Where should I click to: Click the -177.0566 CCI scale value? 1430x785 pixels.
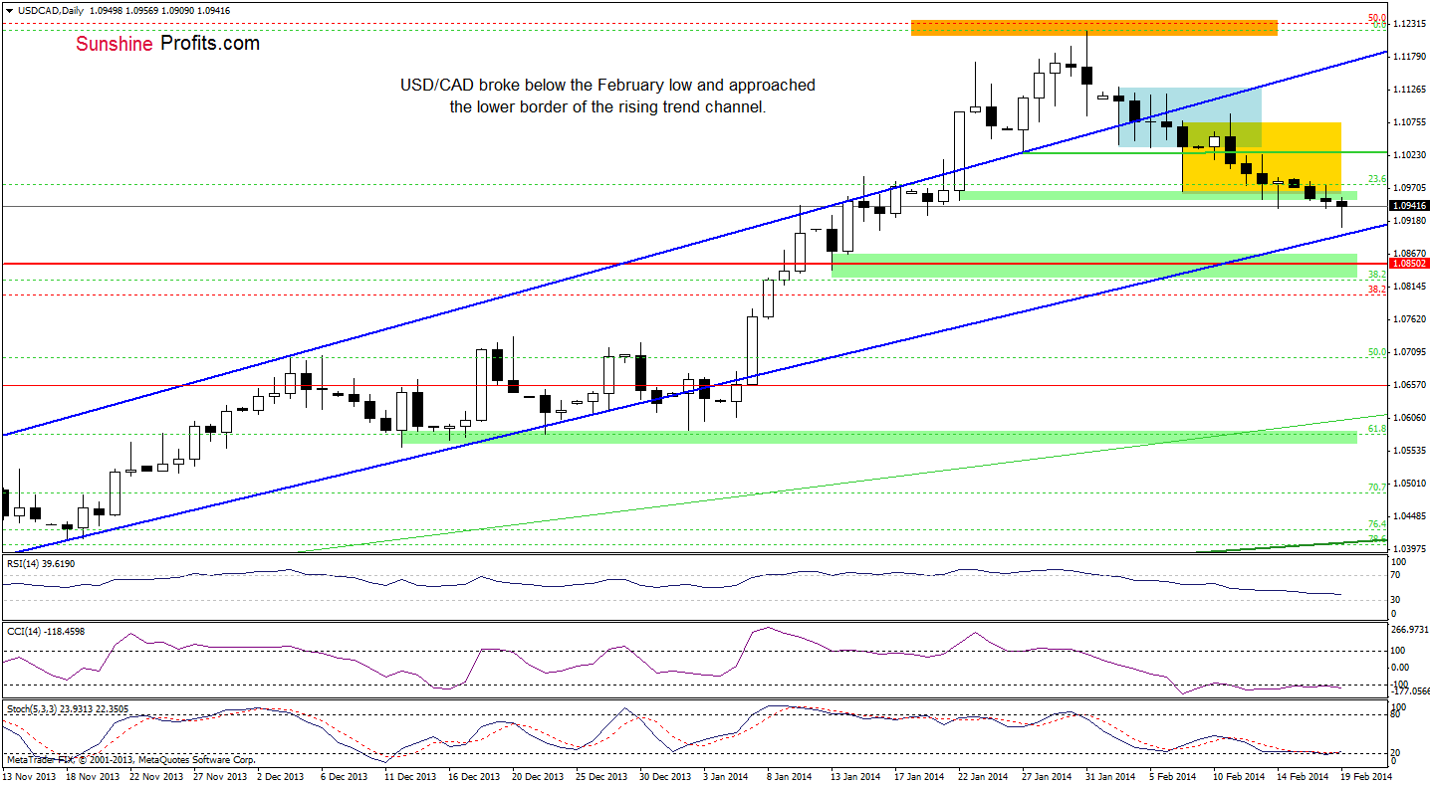1410,690
